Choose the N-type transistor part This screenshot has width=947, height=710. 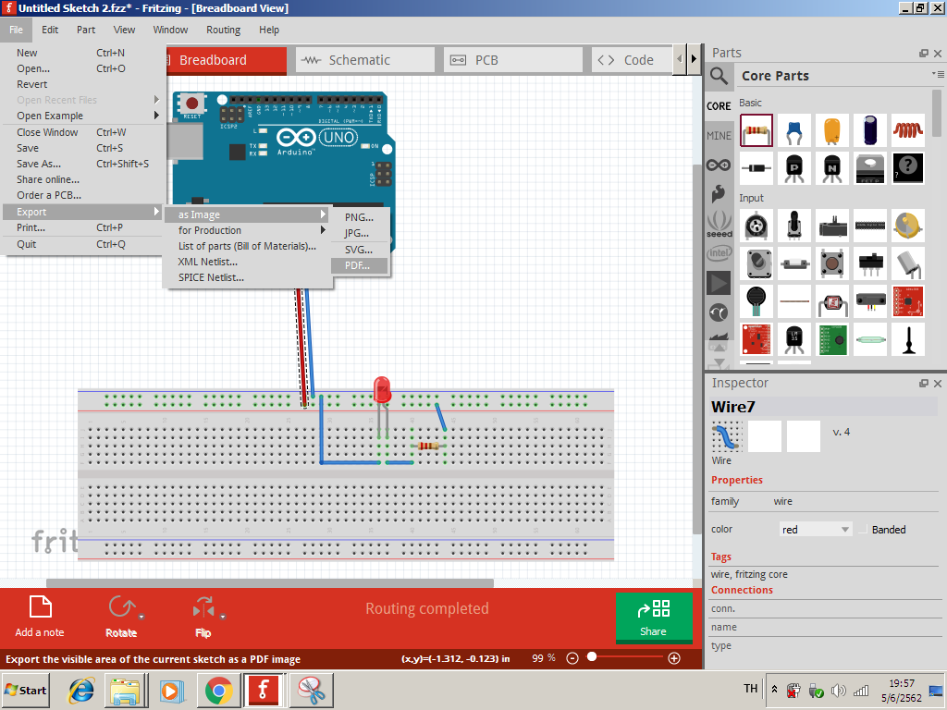(x=831, y=168)
